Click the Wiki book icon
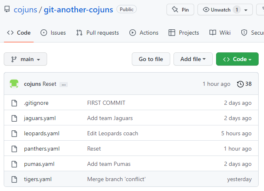264x191 pixels. click(x=213, y=33)
